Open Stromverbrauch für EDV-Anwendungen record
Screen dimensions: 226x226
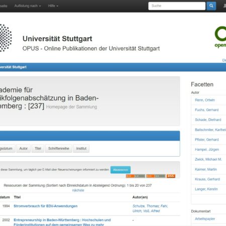coord(46,206)
